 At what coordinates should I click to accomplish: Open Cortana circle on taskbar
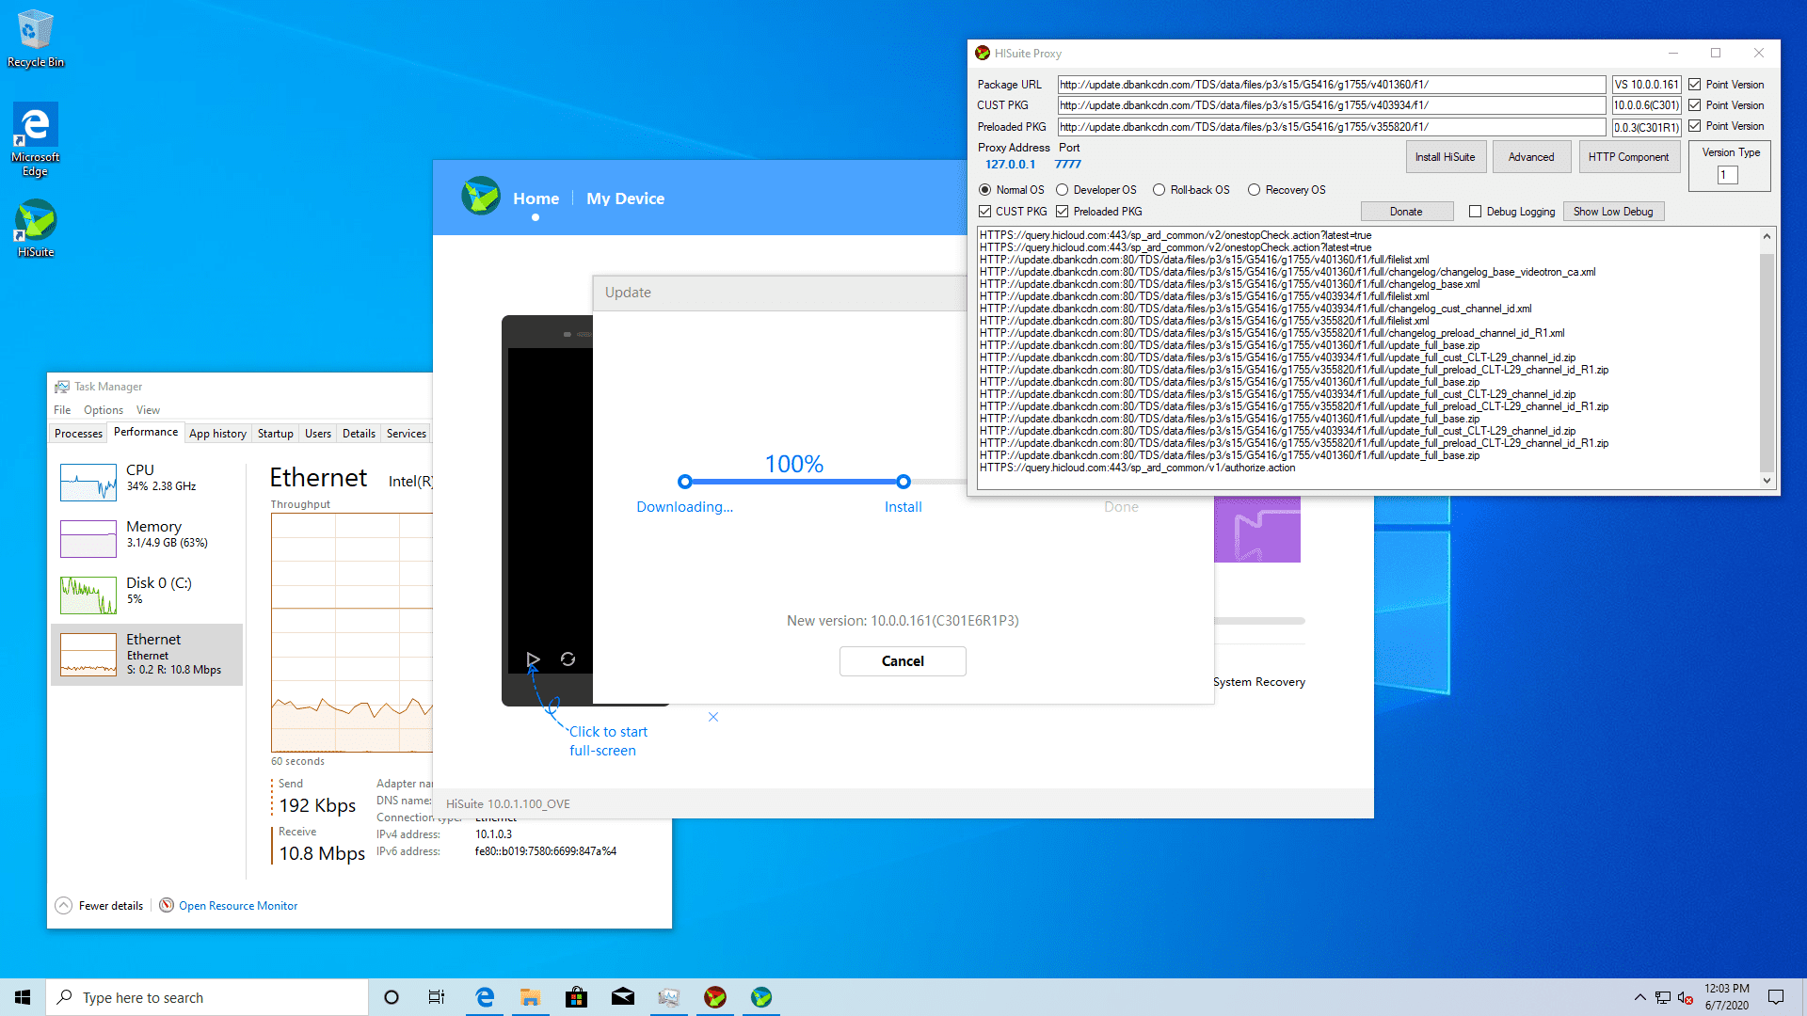pyautogui.click(x=392, y=997)
